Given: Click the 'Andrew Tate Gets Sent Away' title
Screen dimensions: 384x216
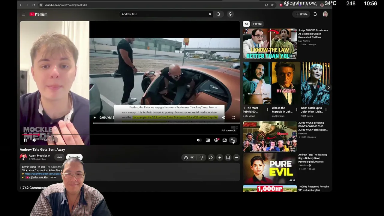Looking at the screenshot, I should pos(42,149).
